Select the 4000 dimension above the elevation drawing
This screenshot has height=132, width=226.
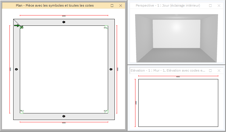pos(178,76)
